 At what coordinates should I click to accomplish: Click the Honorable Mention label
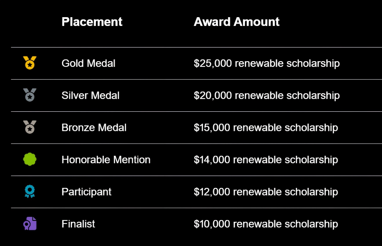click(106, 160)
